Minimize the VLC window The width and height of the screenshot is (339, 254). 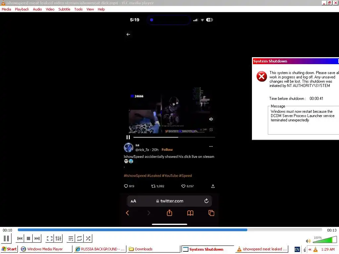coord(324,3)
